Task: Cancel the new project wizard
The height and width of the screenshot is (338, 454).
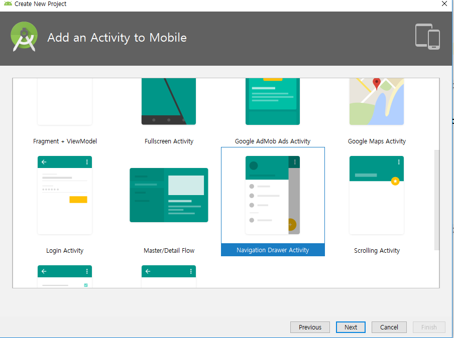Action: 389,327
